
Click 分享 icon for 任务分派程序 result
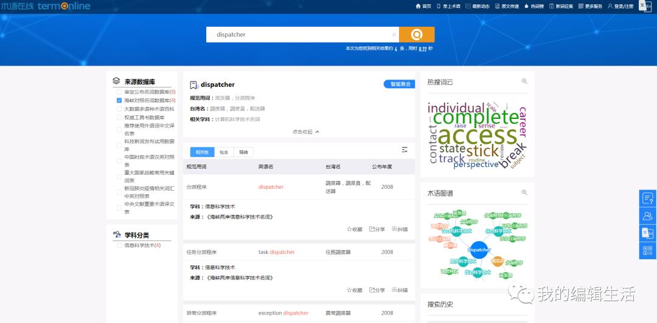click(377, 290)
